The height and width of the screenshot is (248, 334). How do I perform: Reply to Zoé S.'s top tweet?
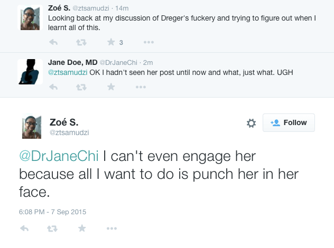pos(53,42)
